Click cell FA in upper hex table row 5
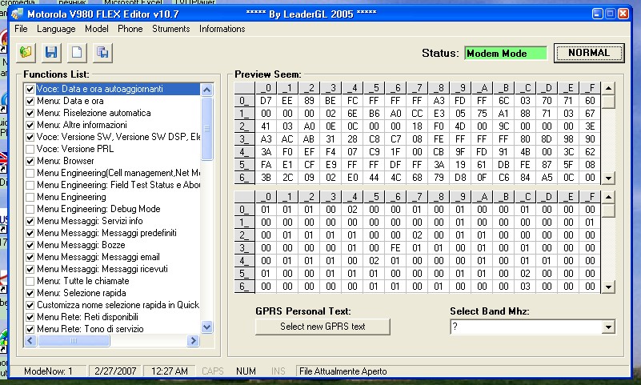This screenshot has height=385, width=641. [266, 165]
